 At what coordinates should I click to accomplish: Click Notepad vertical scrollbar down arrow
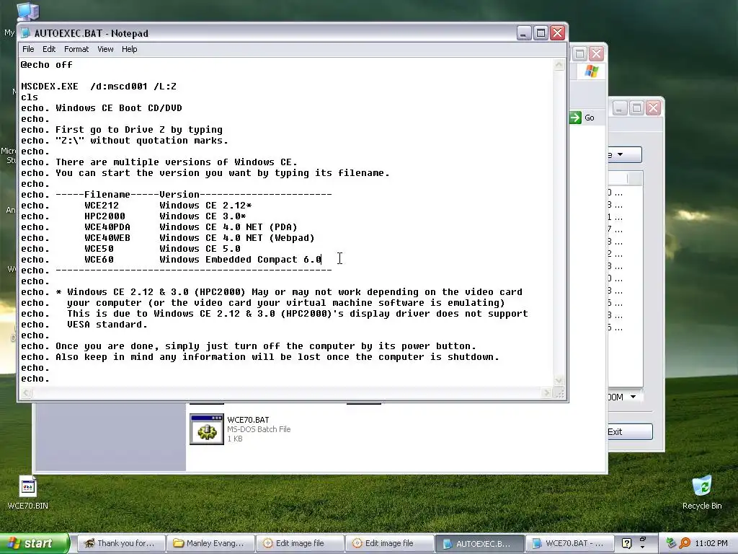click(559, 381)
